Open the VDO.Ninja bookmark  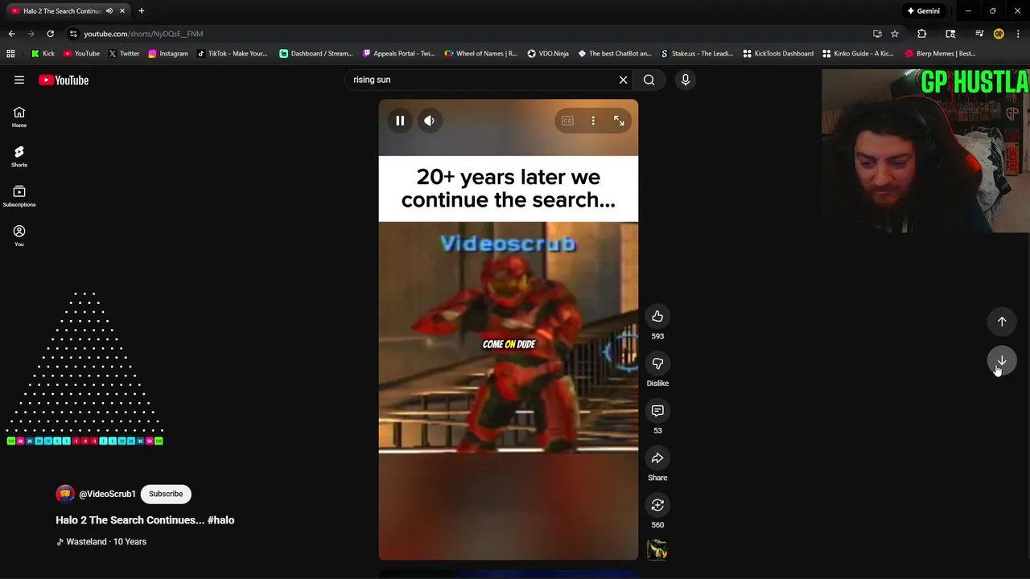(x=548, y=54)
